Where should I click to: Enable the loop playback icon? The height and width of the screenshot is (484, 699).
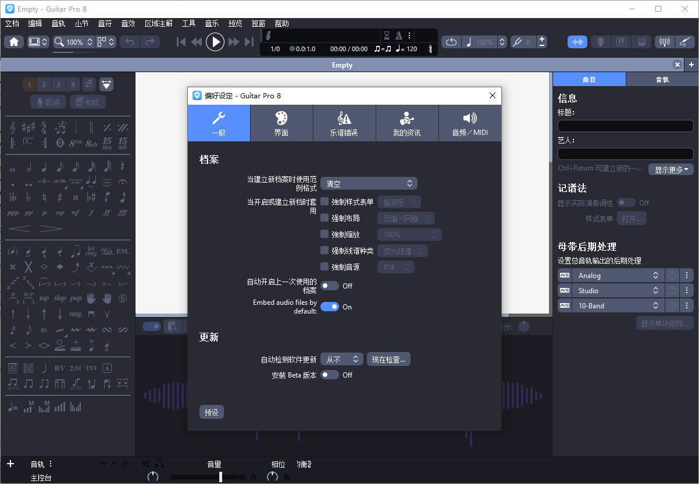coord(451,42)
